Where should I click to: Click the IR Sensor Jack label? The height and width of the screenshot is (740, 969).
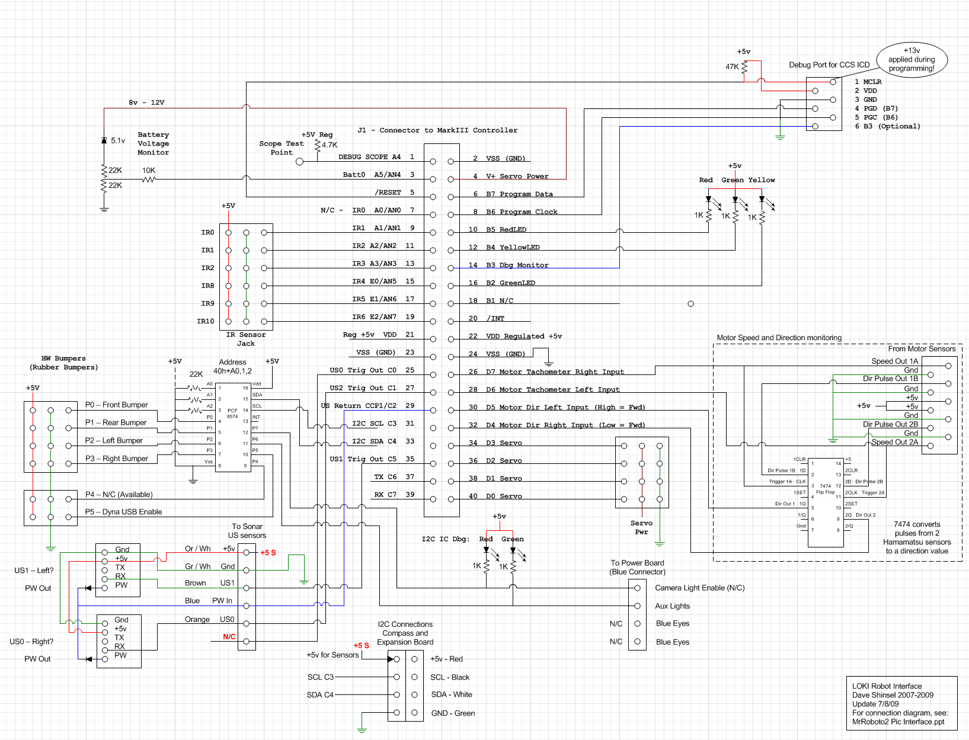pyautogui.click(x=246, y=339)
